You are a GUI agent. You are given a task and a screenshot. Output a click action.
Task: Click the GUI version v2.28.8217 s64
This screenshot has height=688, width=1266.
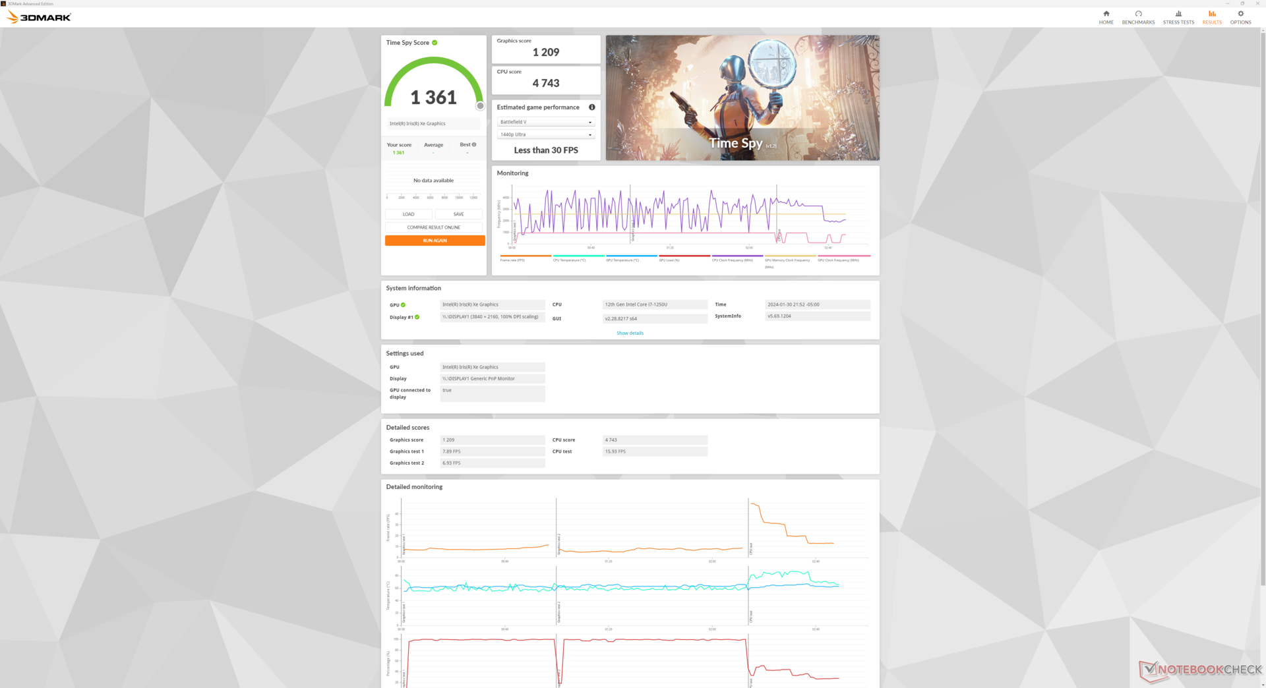655,319
